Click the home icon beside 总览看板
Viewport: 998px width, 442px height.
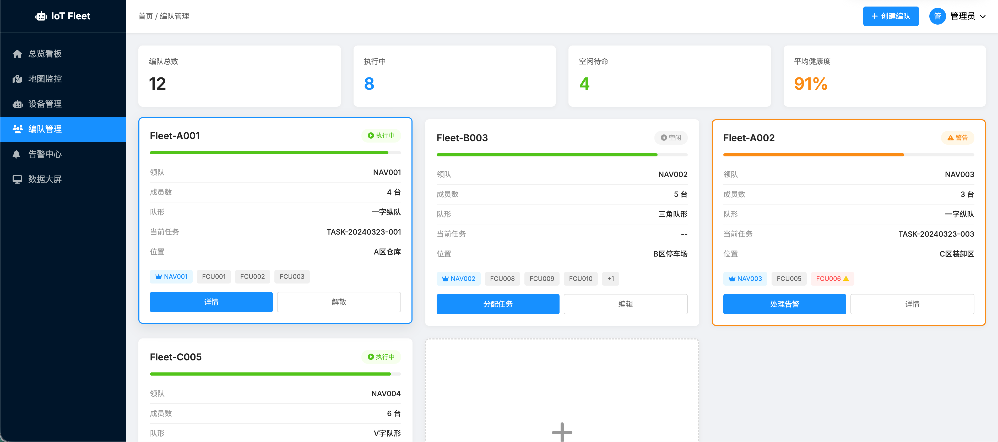click(x=17, y=54)
